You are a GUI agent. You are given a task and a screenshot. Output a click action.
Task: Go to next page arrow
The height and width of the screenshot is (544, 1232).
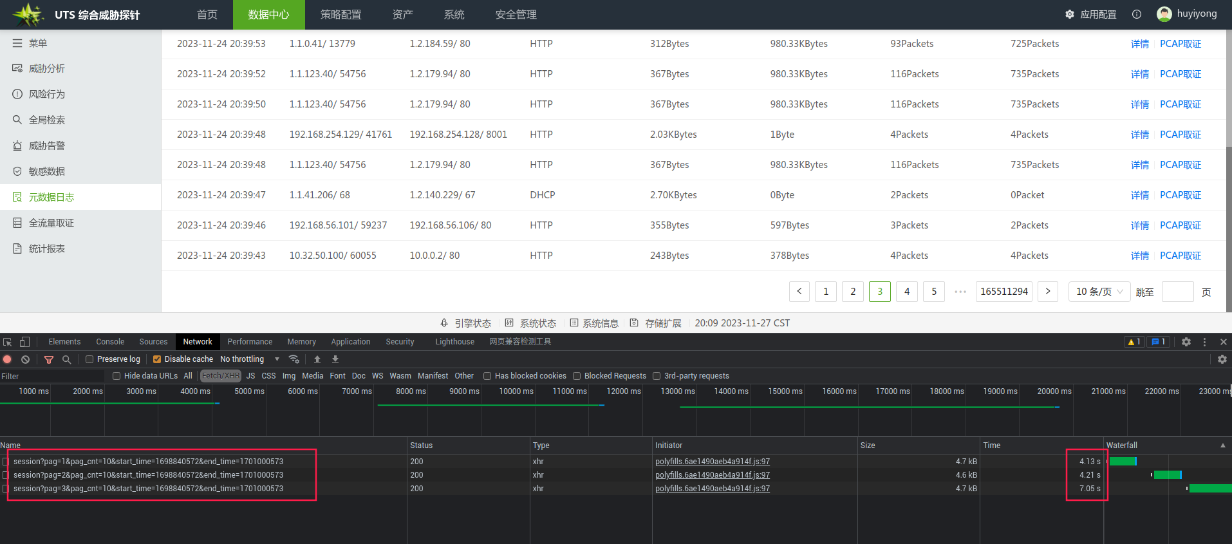(1048, 292)
